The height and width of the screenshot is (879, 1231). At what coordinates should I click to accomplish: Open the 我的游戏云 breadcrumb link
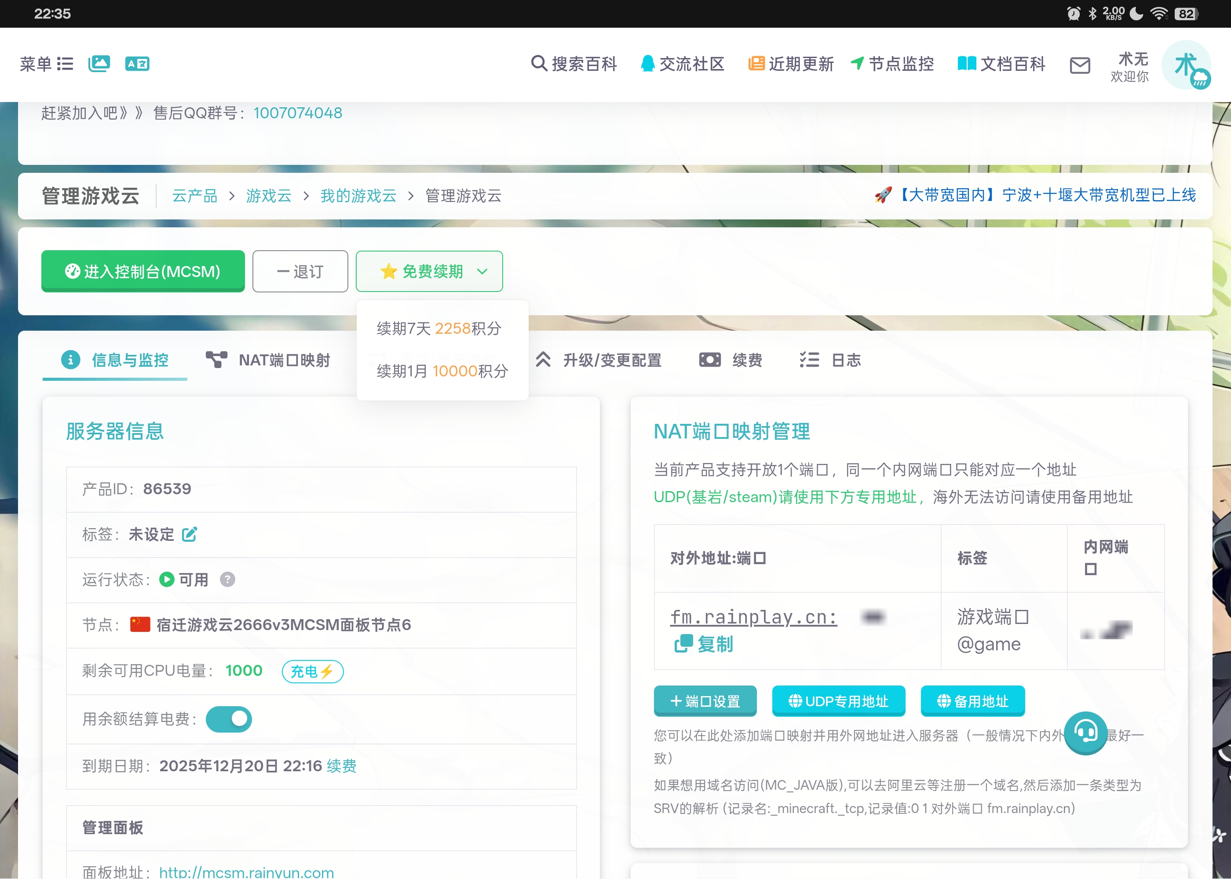tap(358, 195)
